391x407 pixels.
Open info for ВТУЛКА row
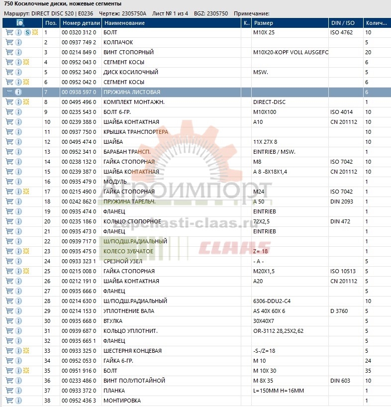click(18, 321)
